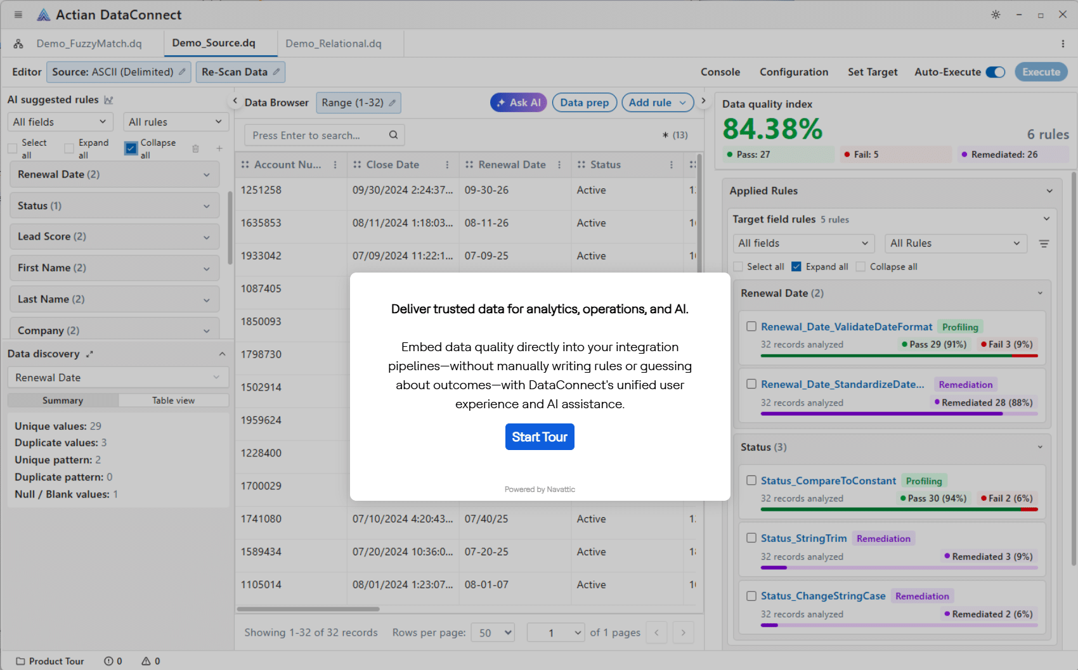
Task: Select the Renewal_Date_ValidateDateFormat rule checkbox
Action: (751, 326)
